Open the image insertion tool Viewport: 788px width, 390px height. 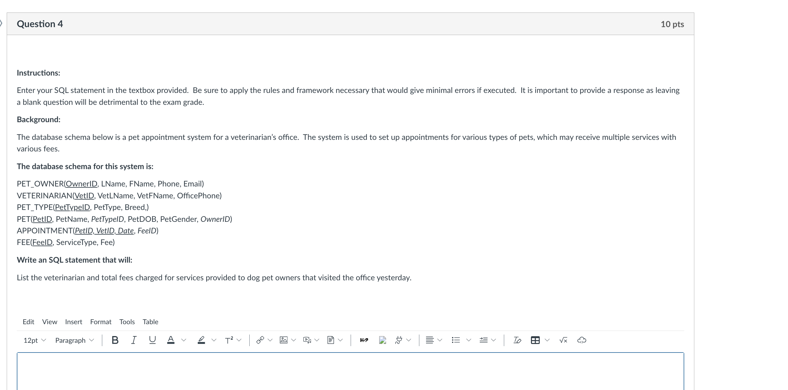point(284,340)
